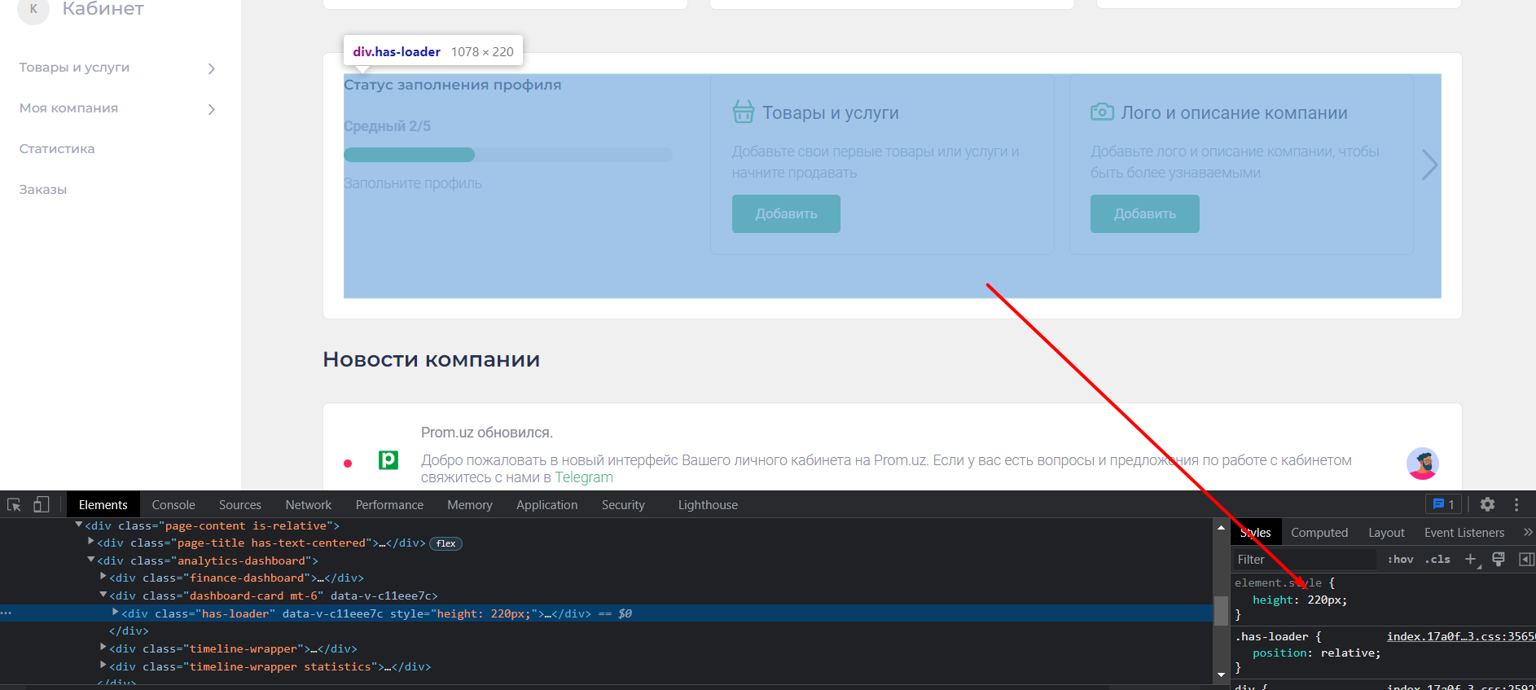
Task: Toggle element state paint icon in Styles
Action: click(1498, 559)
